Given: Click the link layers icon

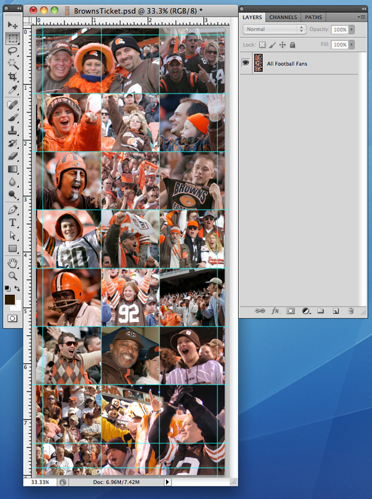Looking at the screenshot, I should pos(260,310).
